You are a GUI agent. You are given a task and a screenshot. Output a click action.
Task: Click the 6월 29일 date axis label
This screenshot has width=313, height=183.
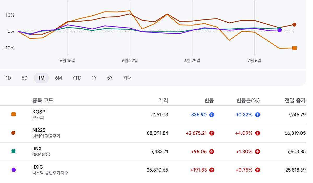(192, 61)
